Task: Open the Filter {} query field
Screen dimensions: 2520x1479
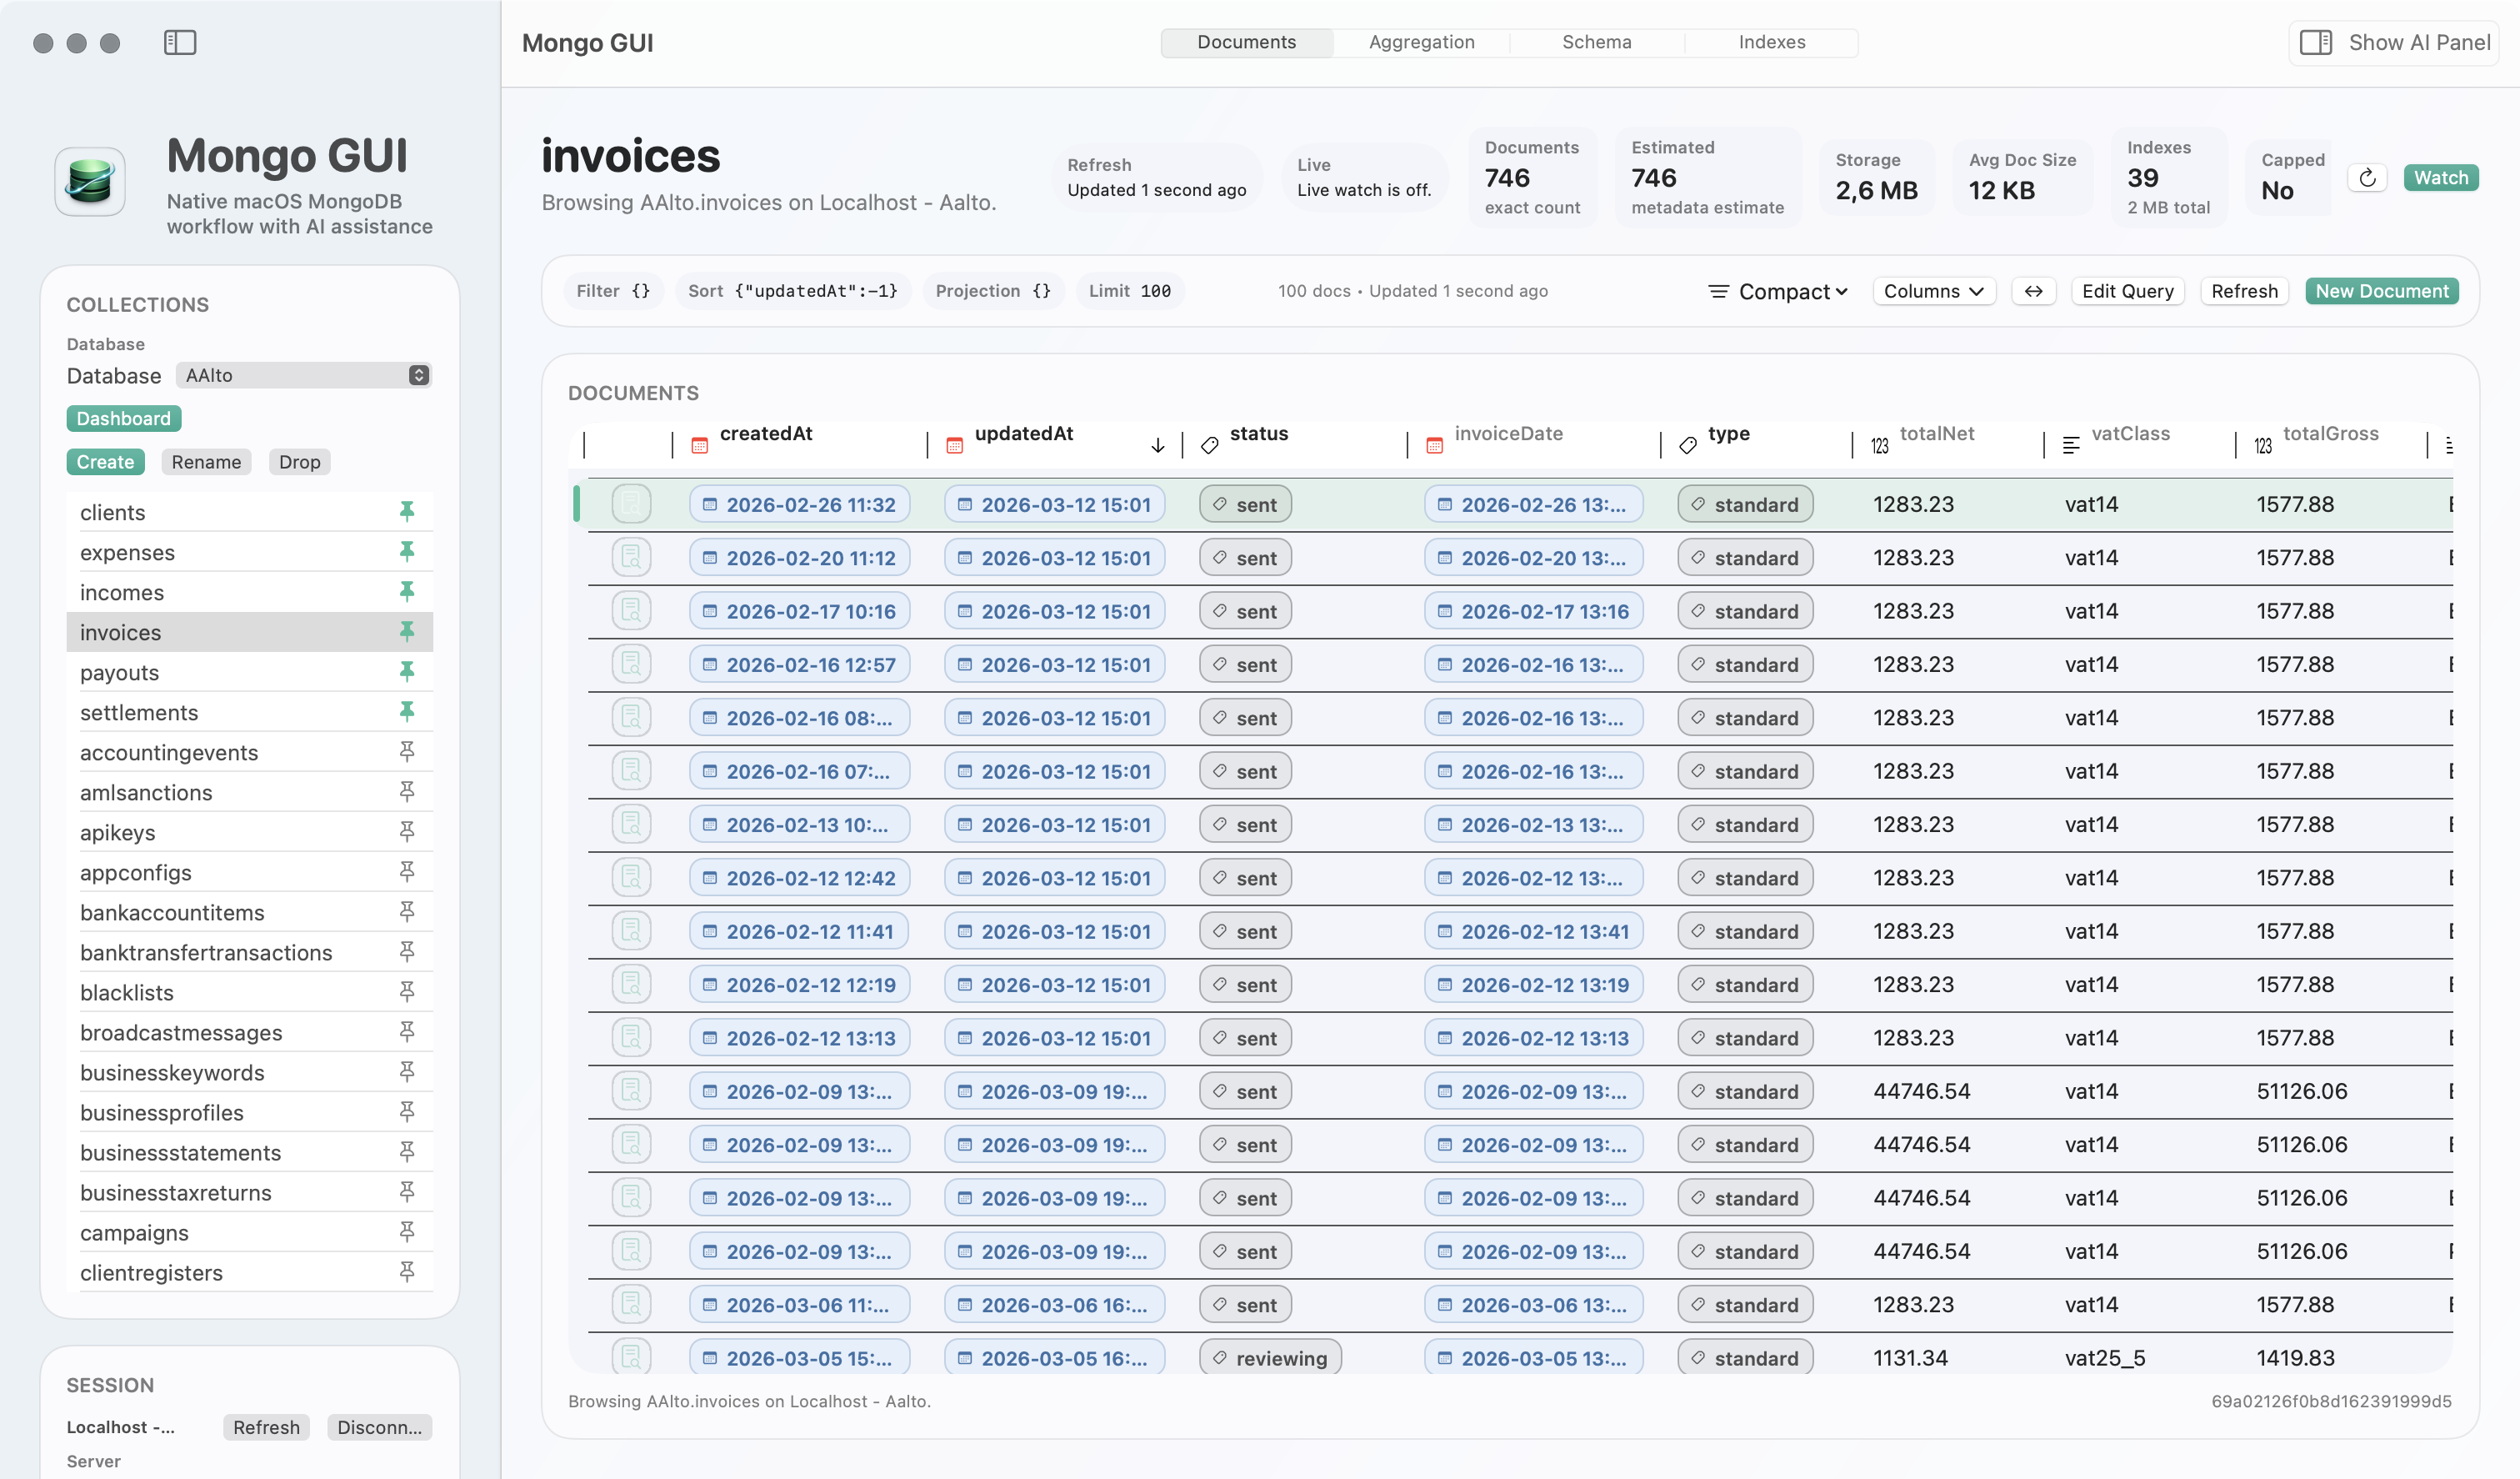Action: 613,291
